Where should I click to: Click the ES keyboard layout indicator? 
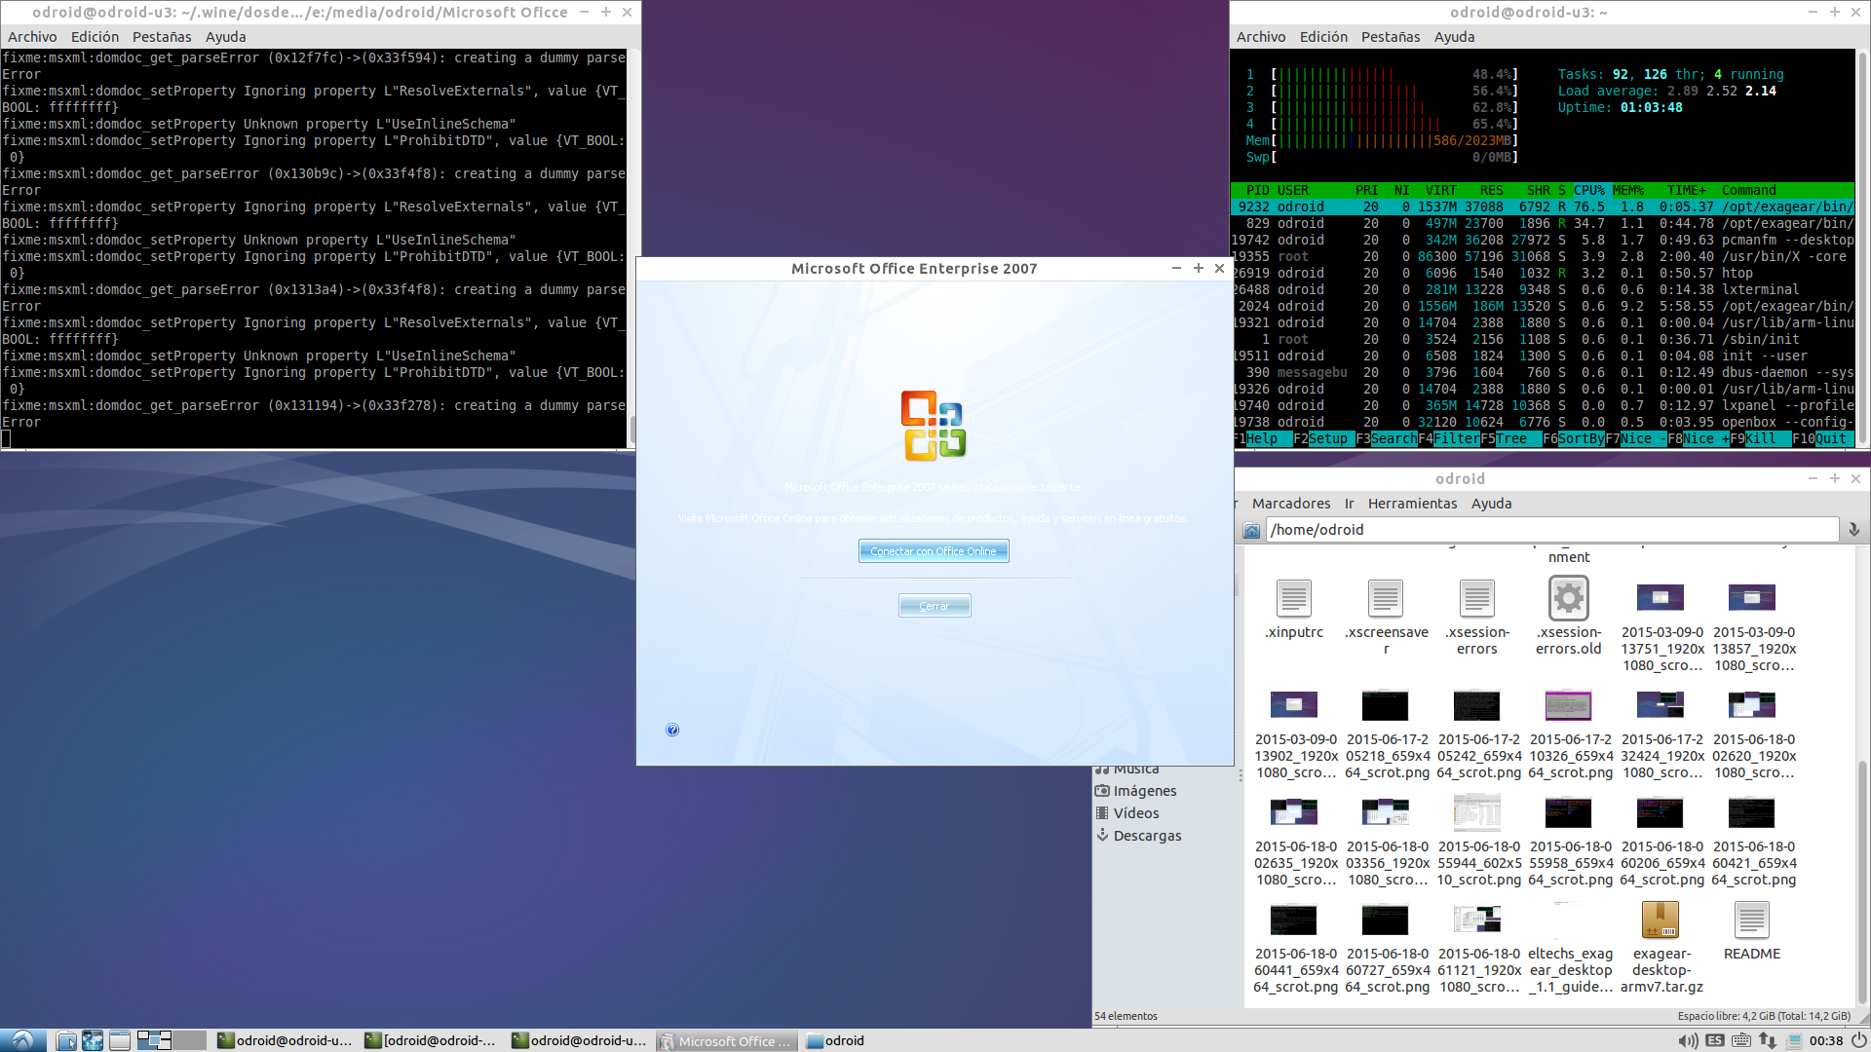(1715, 1040)
